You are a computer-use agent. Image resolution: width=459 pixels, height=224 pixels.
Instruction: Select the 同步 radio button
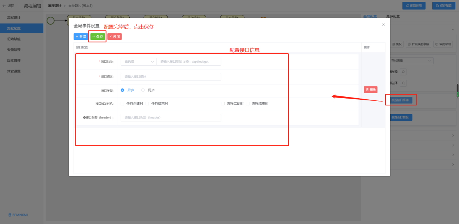(x=143, y=90)
